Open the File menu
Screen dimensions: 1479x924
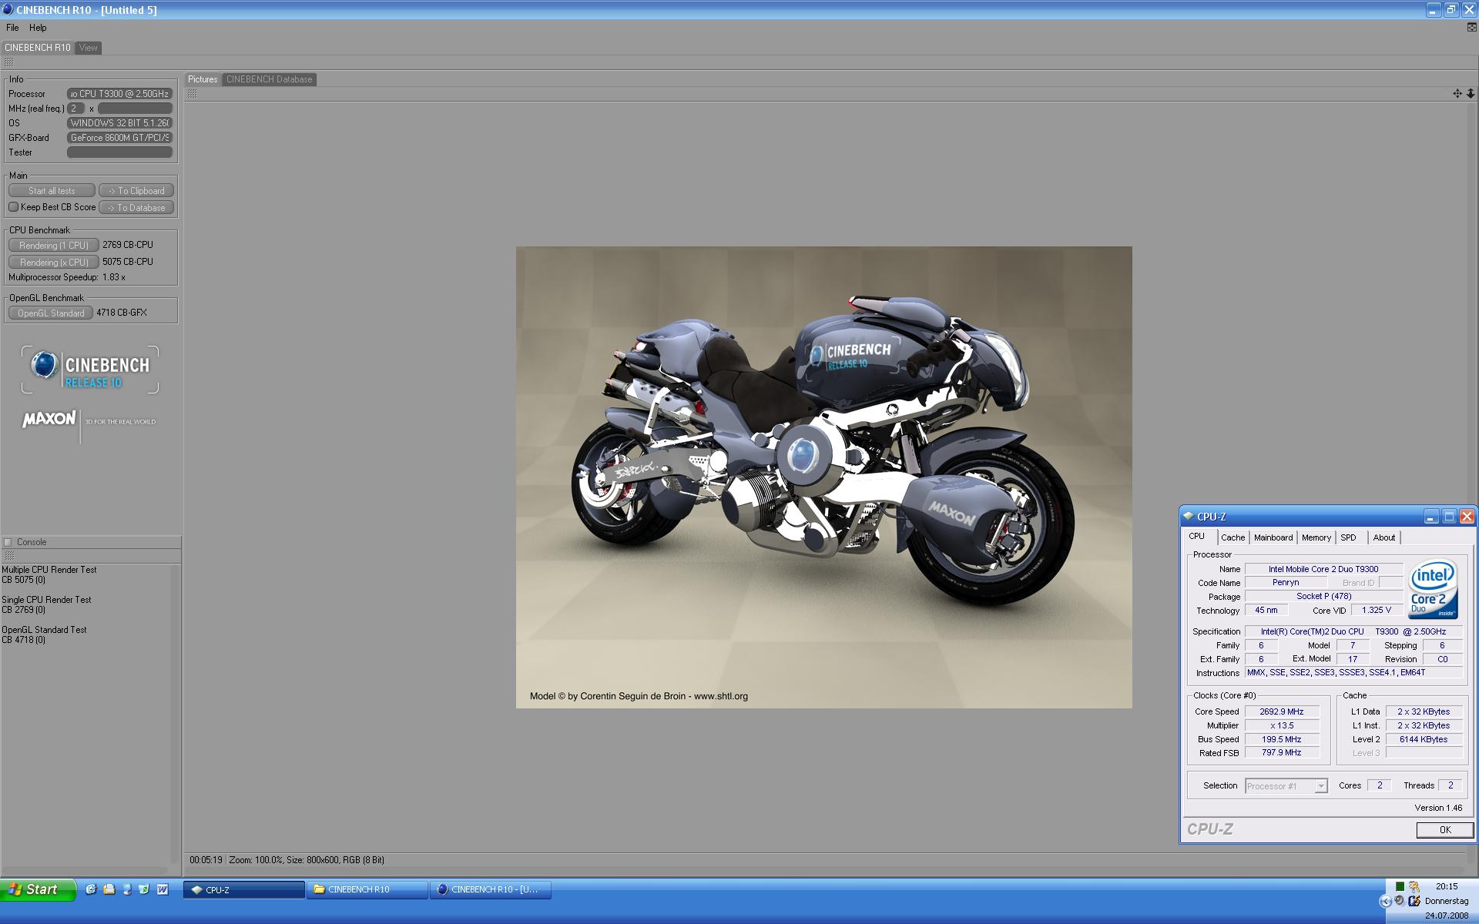pyautogui.click(x=12, y=28)
